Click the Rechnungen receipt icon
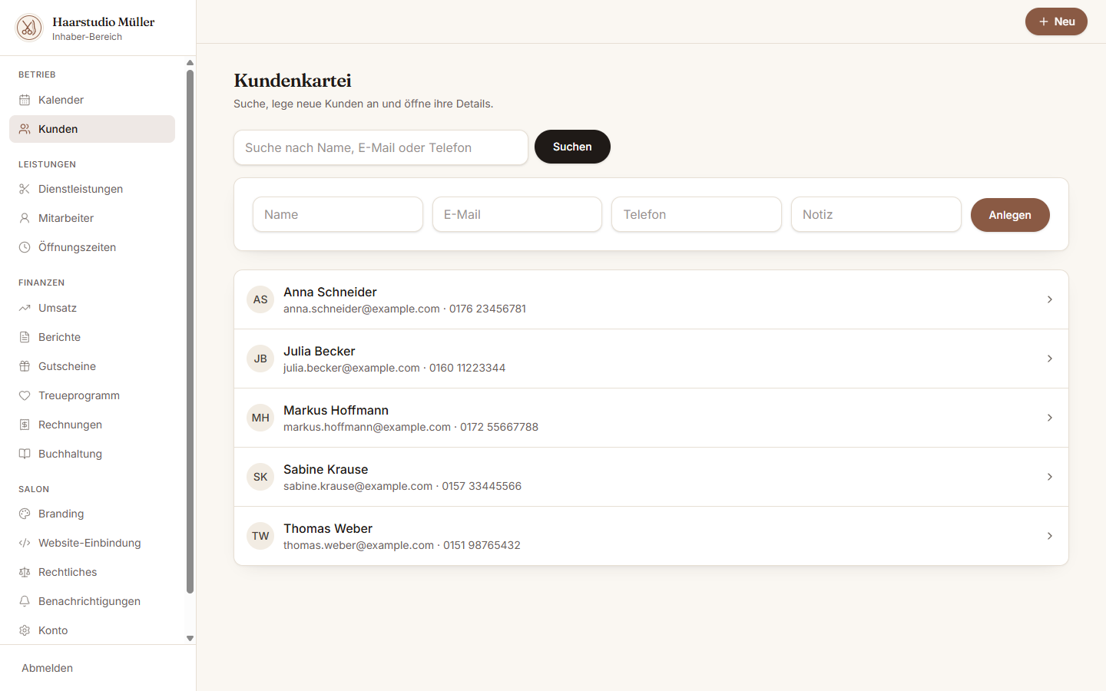1106x691 pixels. click(25, 425)
